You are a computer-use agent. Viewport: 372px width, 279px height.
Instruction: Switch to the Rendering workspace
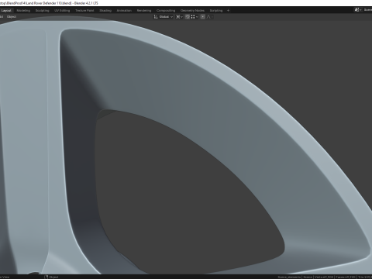[x=144, y=11]
